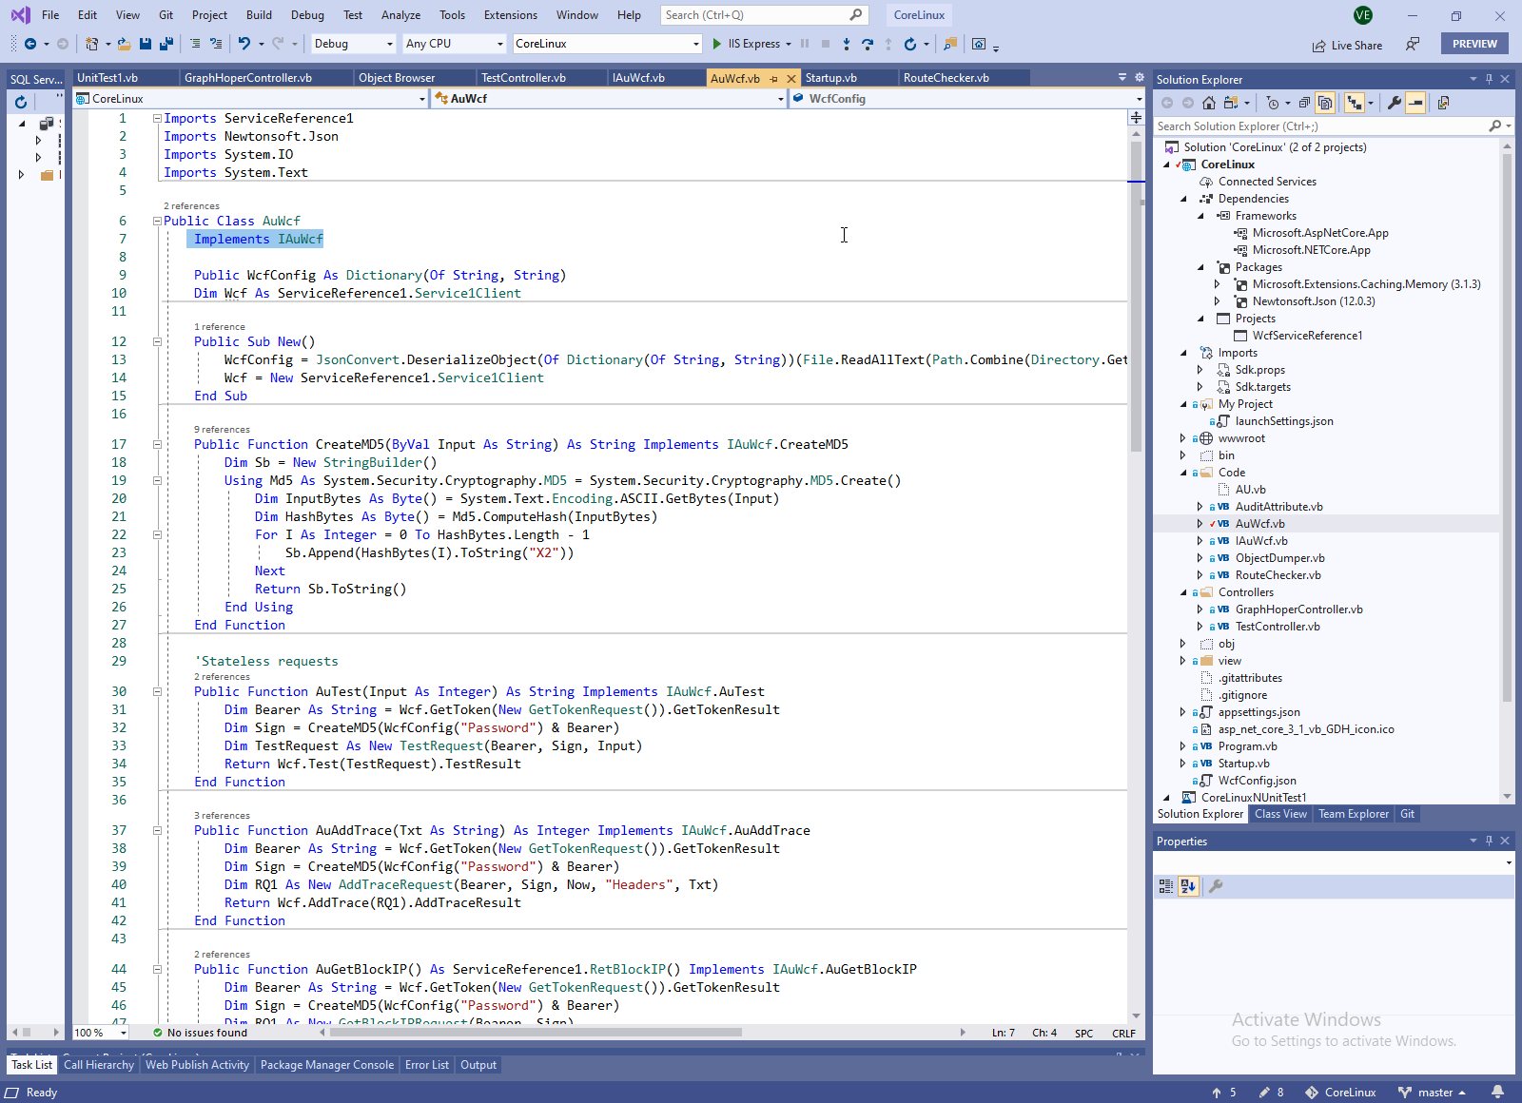Open the Error List tab
The image size is (1522, 1103).
click(x=426, y=1065)
